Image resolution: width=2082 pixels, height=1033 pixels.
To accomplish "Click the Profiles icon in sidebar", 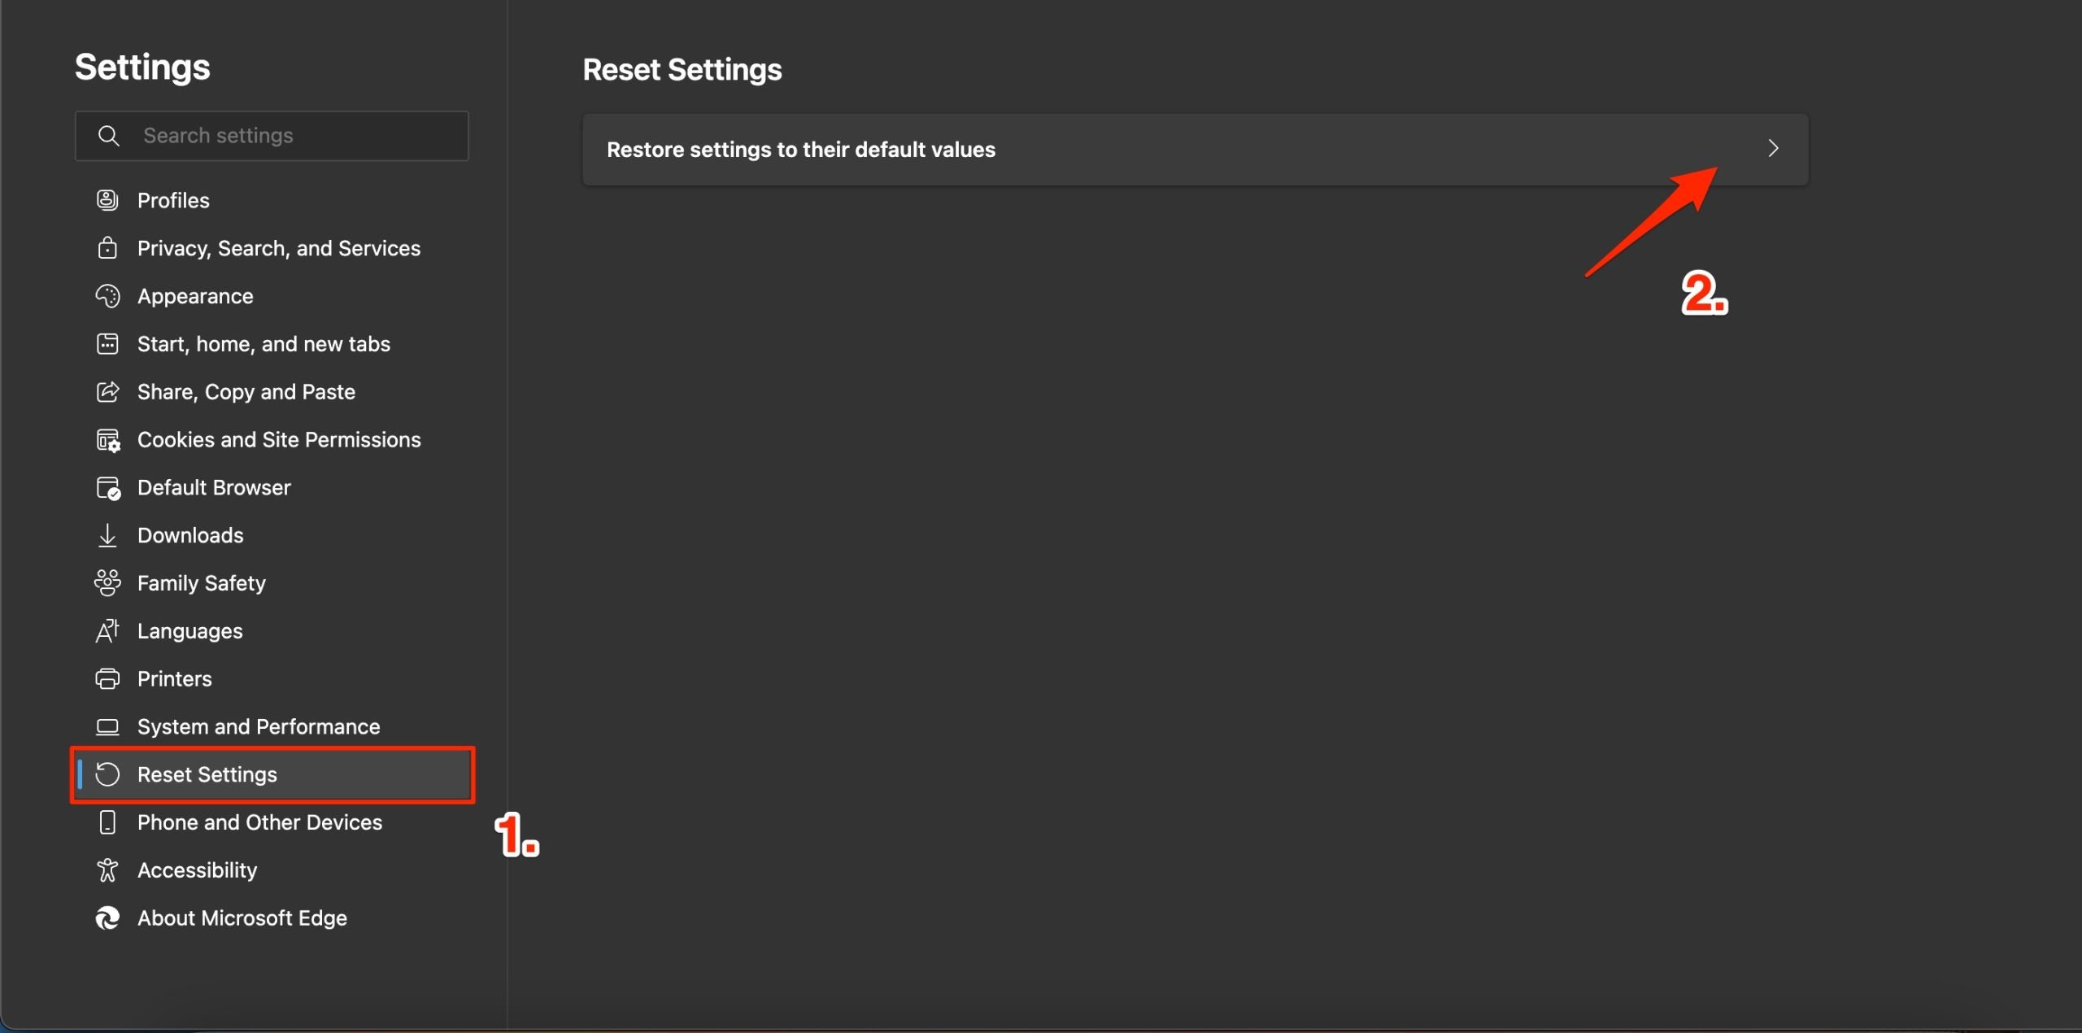I will [x=108, y=199].
